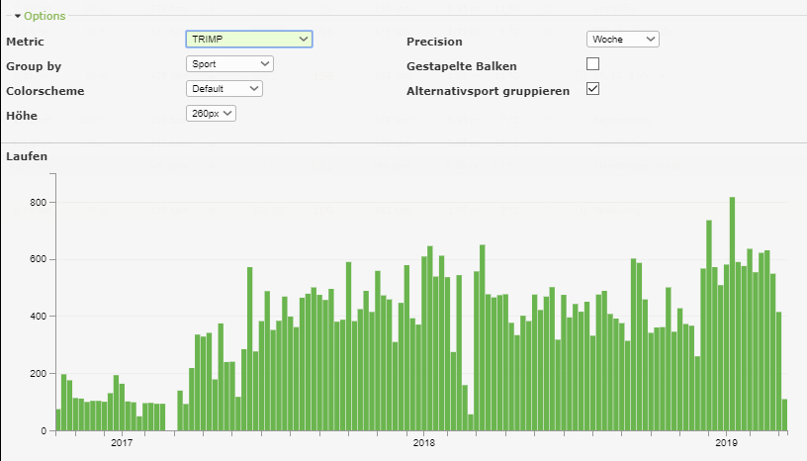This screenshot has width=807, height=461.
Task: Uncheck the Alternativsport gruppieren checkbox
Action: point(593,89)
